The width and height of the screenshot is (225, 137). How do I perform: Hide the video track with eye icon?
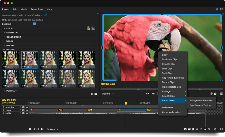click(23, 110)
